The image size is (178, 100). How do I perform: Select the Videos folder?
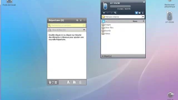[106, 34]
